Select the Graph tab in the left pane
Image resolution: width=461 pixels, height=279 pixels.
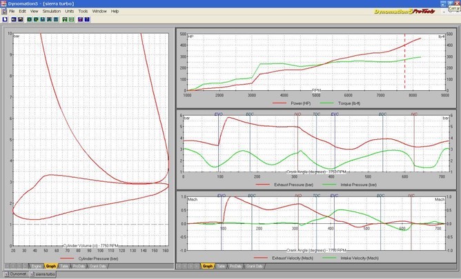coord(51,266)
